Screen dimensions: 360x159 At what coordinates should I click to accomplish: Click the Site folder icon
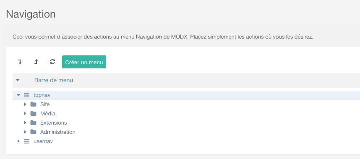pos(34,104)
